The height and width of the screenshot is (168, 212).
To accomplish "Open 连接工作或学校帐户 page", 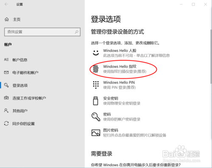I will (29, 98).
